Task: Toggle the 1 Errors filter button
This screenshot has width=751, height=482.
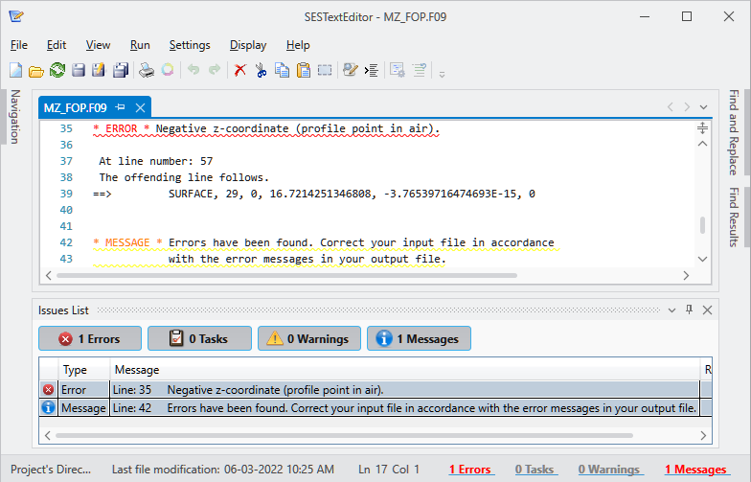Action: 90,338
